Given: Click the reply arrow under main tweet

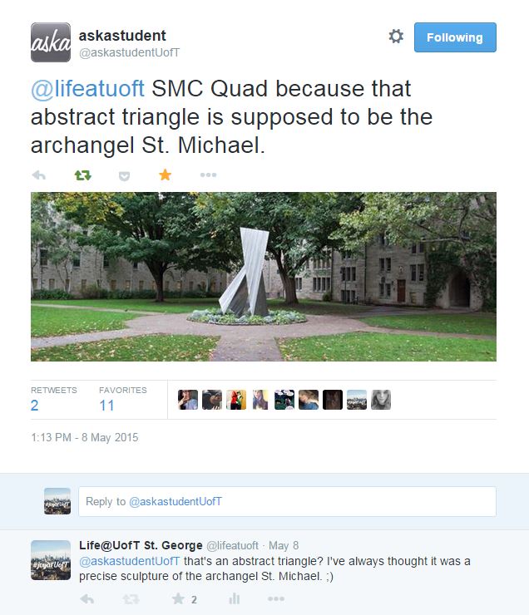Looking at the screenshot, I should (38, 175).
